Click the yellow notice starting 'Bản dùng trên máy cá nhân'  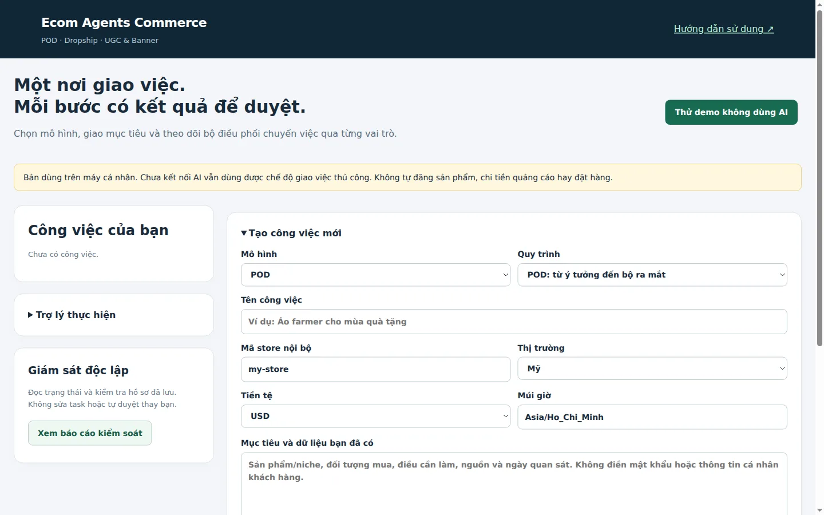coord(407,177)
